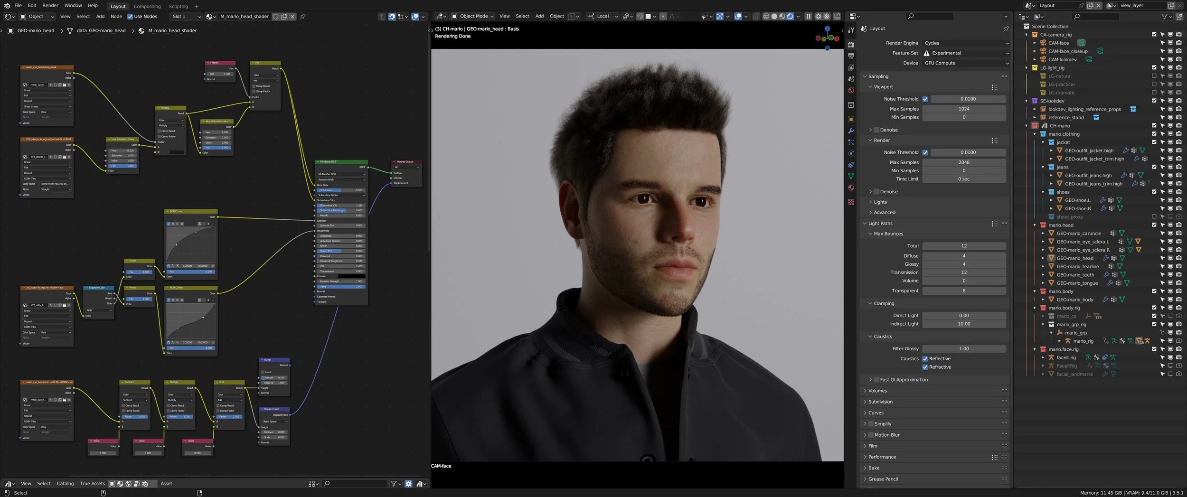Adjust the Filter Glossy value field
Viewport: 1187px width, 497px height.
tap(964, 349)
